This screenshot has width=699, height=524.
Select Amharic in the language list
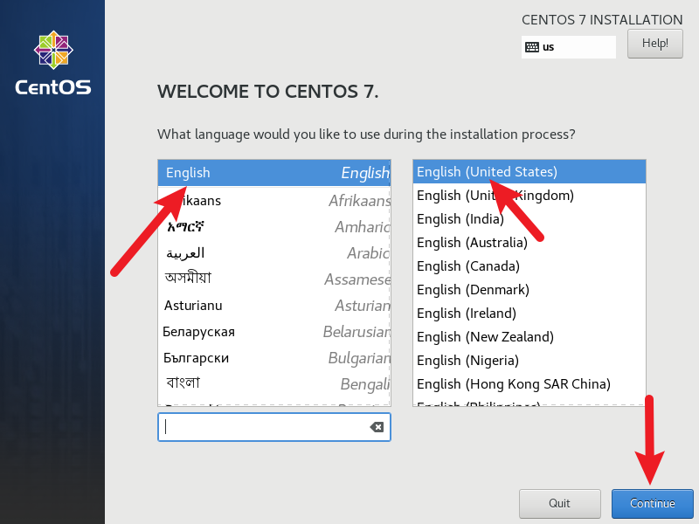pyautogui.click(x=274, y=227)
